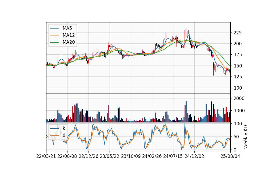
Task: Click the k legend label in KD panel
Action: 64,128
